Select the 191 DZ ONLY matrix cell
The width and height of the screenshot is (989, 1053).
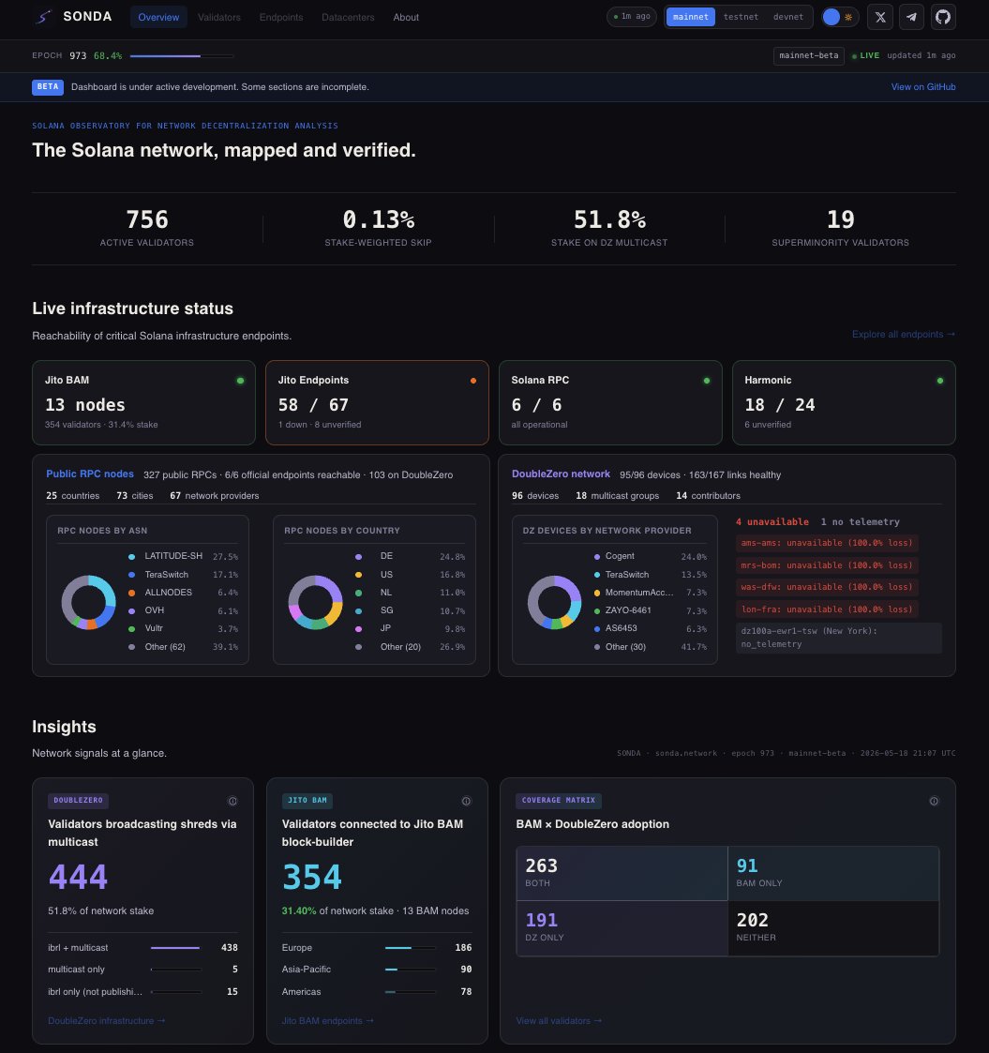point(622,928)
